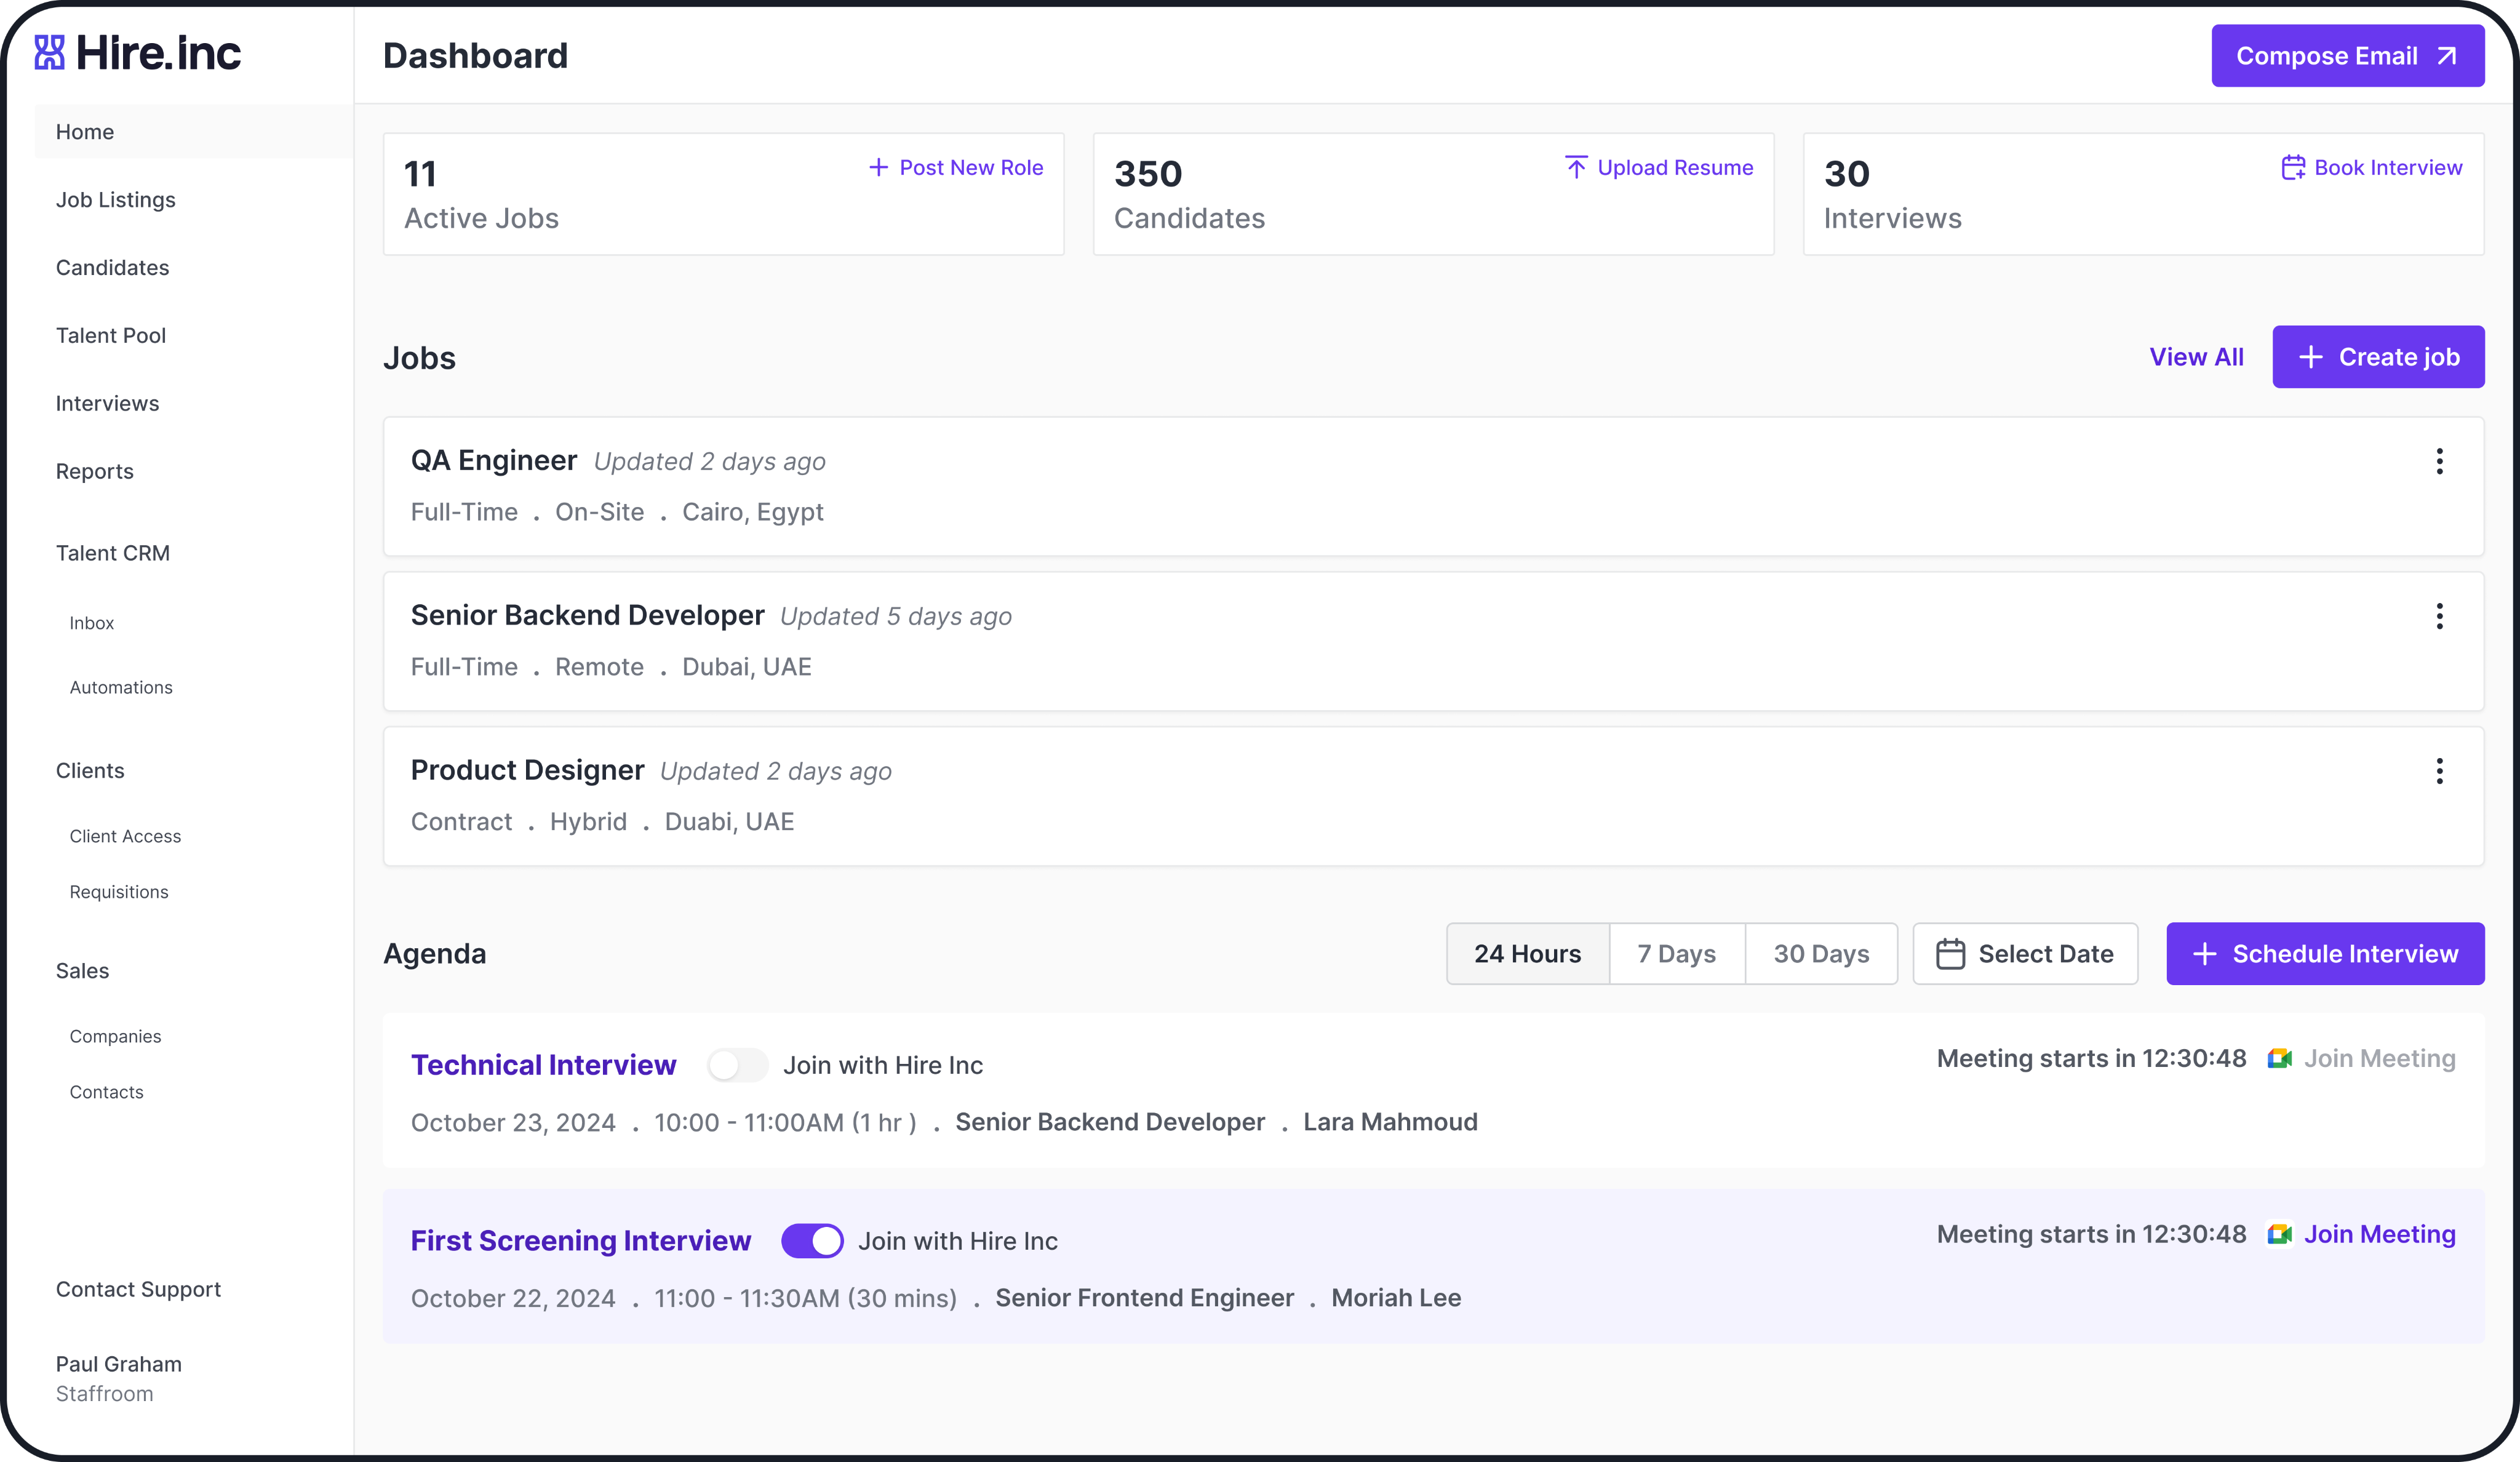Click the upload arrow icon for resumes
The image size is (2520, 1462).
pos(1576,167)
